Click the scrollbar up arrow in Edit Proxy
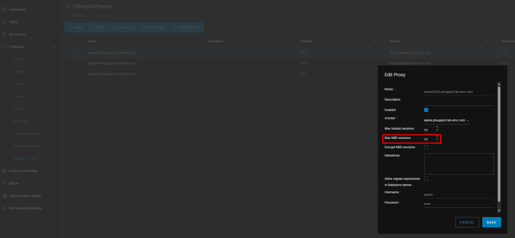 (499, 84)
